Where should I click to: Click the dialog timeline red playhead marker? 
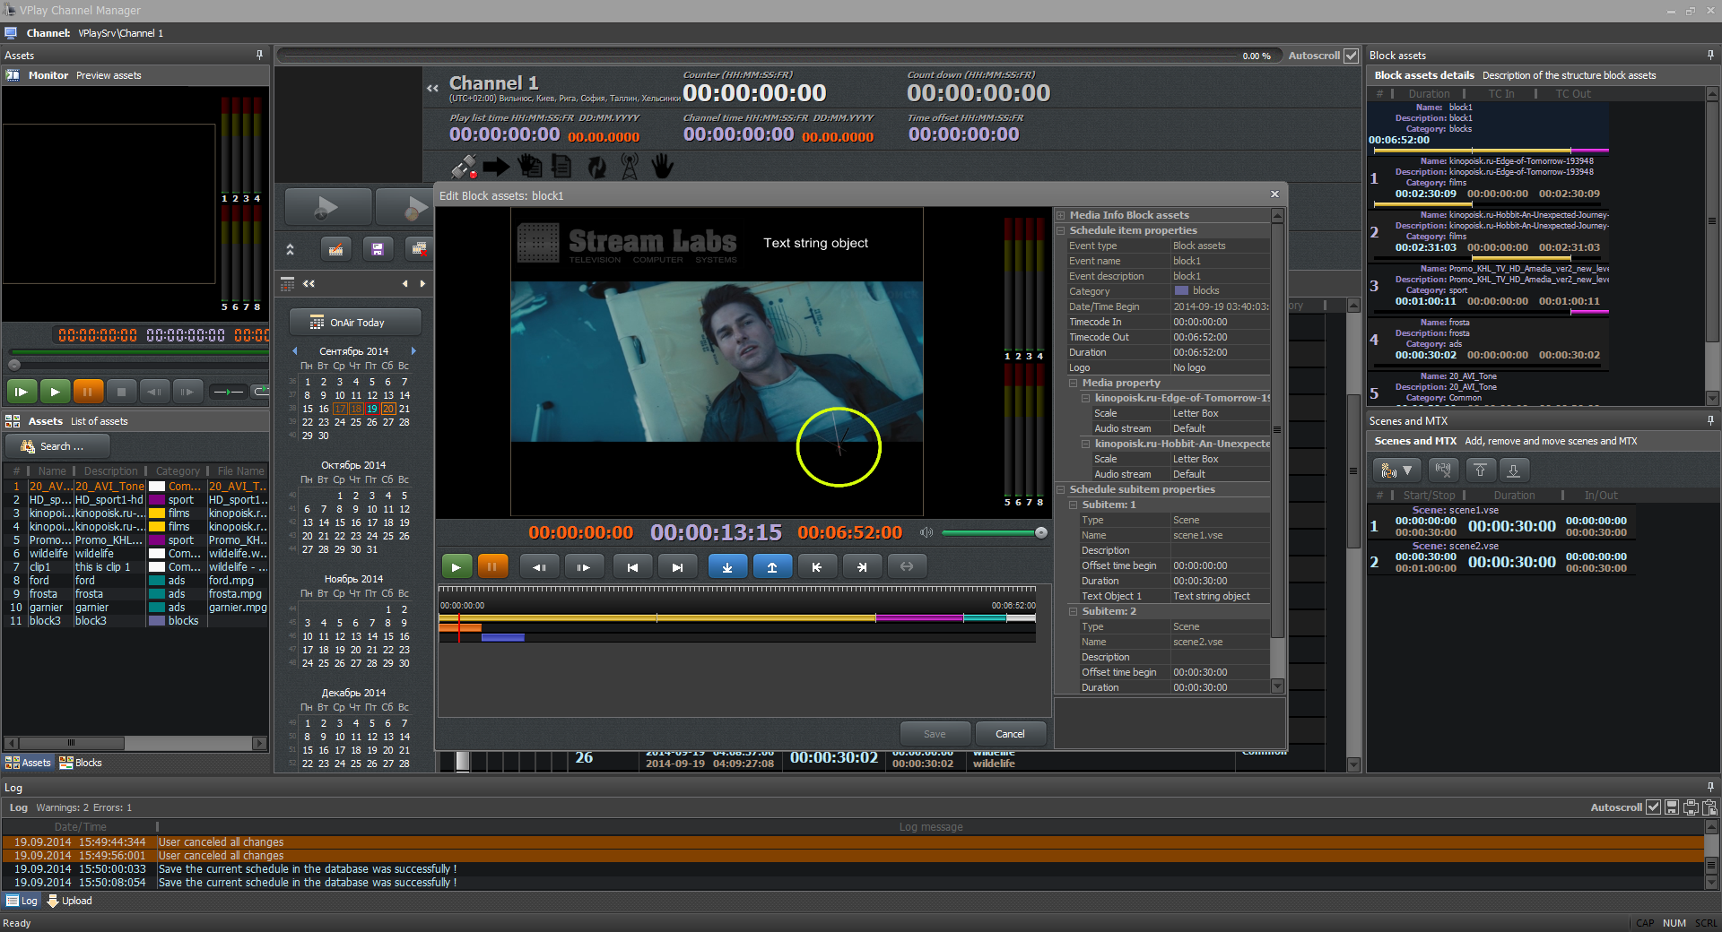[458, 627]
